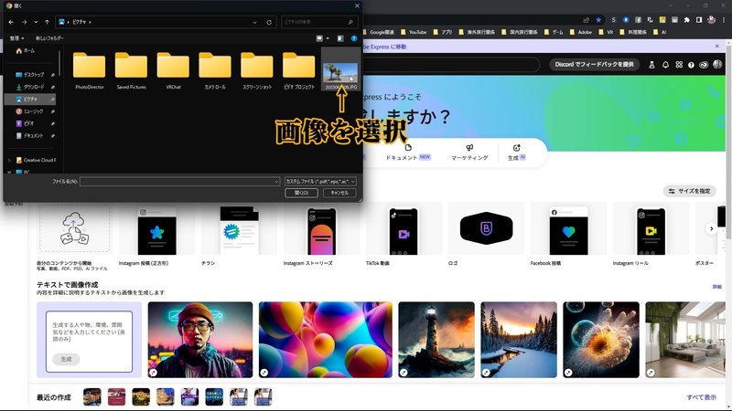This screenshot has width=732, height=411.
Task: Open the view layout options dropdown
Action: (327, 38)
